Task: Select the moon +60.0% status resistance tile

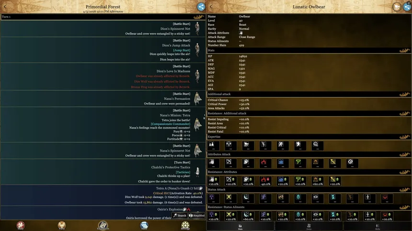Action: [x=248, y=216]
